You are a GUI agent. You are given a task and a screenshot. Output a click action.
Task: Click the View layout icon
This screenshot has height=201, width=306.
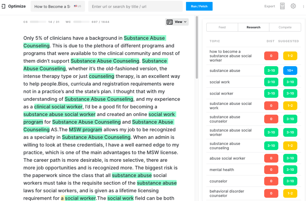coord(170,22)
